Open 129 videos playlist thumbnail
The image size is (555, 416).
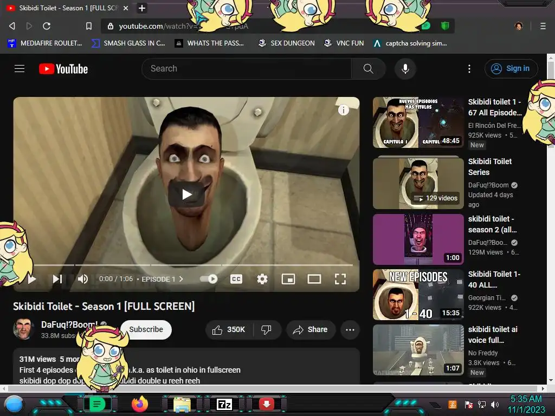coord(418,183)
